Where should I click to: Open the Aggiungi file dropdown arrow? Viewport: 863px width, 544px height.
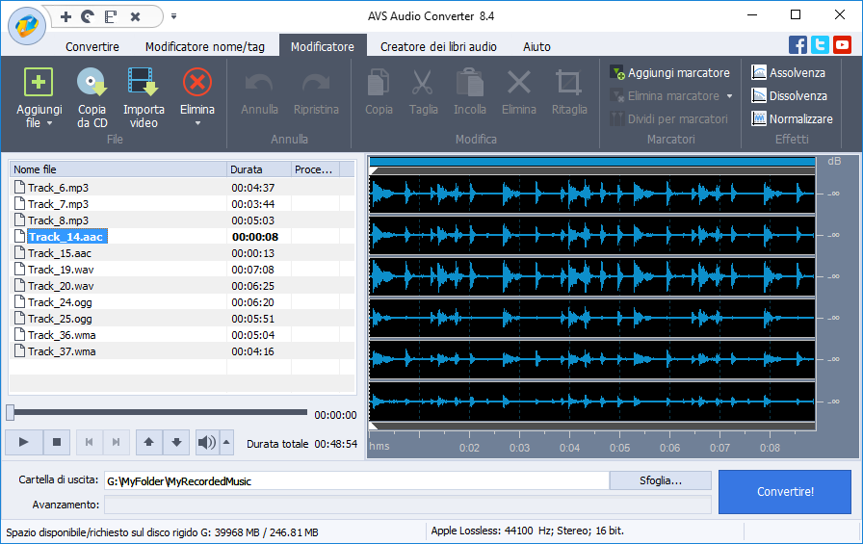tap(49, 123)
